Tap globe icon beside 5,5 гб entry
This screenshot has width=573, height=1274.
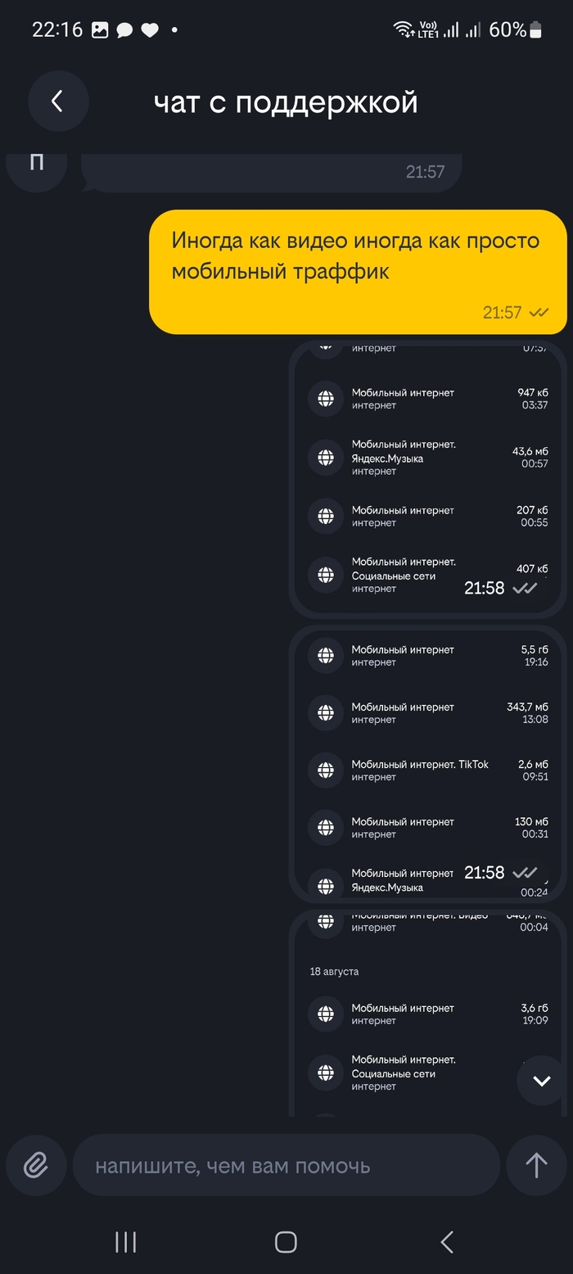[326, 656]
